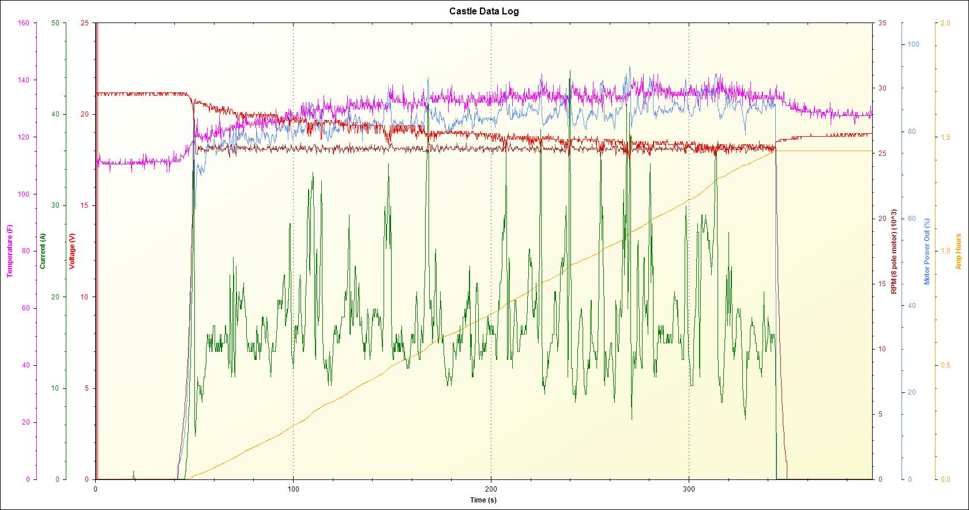Click the 30 tick on RPM axis
Viewport: 969px width, 510px height.
[x=882, y=88]
